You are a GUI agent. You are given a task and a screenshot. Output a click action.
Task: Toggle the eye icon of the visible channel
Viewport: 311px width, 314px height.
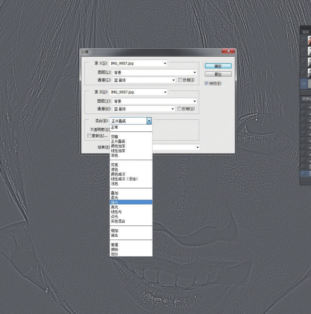(x=303, y=84)
